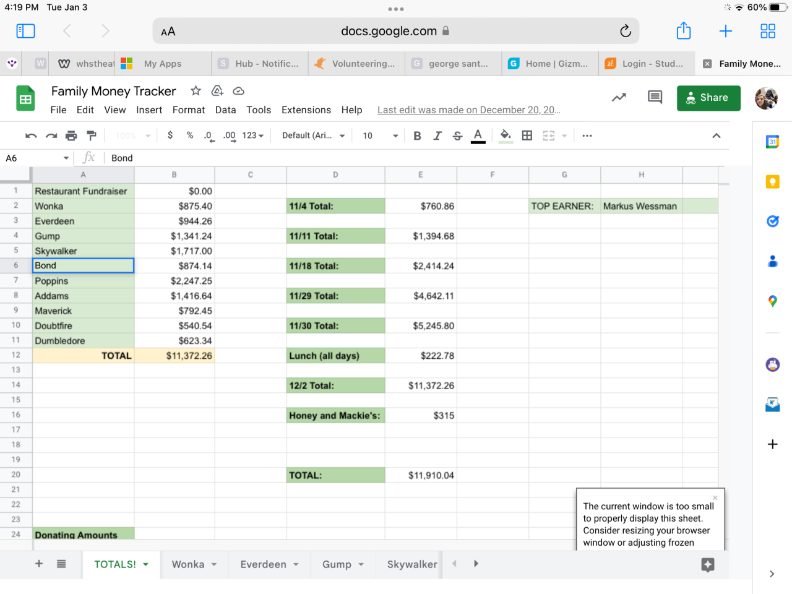This screenshot has height=594, width=792.
Task: Open the last edit history link
Action: [468, 110]
